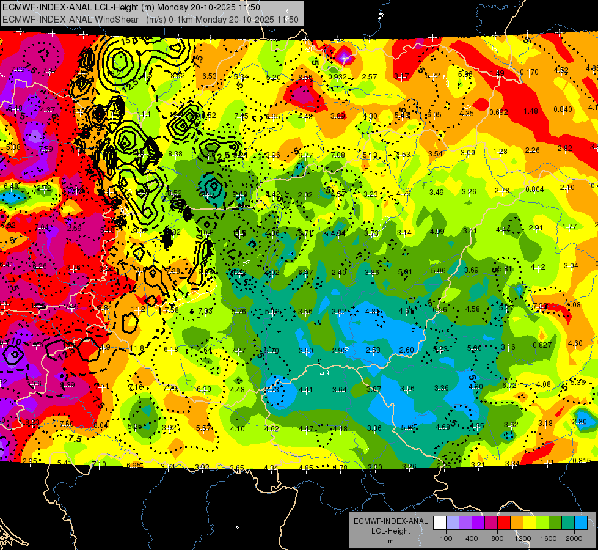The height and width of the screenshot is (550, 598).
Task: Pick the light blue swatch above 2000
Action: point(580,523)
